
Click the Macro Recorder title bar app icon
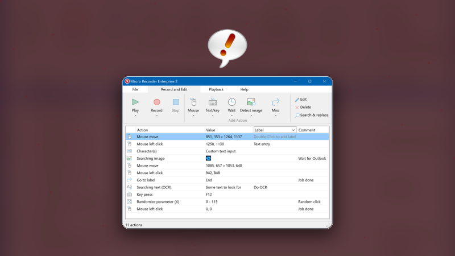click(x=127, y=81)
